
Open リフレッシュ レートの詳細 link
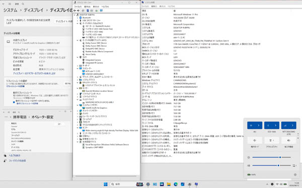(x=16, y=86)
